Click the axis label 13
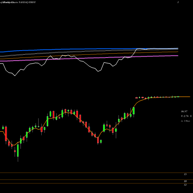The image size is (193, 193). coord(185,181)
